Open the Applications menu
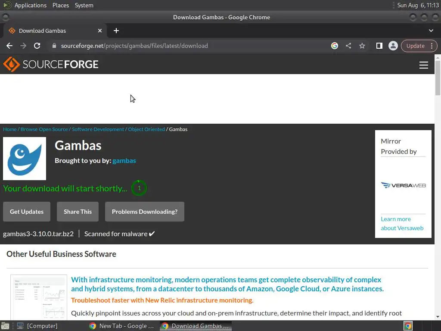 (x=30, y=5)
